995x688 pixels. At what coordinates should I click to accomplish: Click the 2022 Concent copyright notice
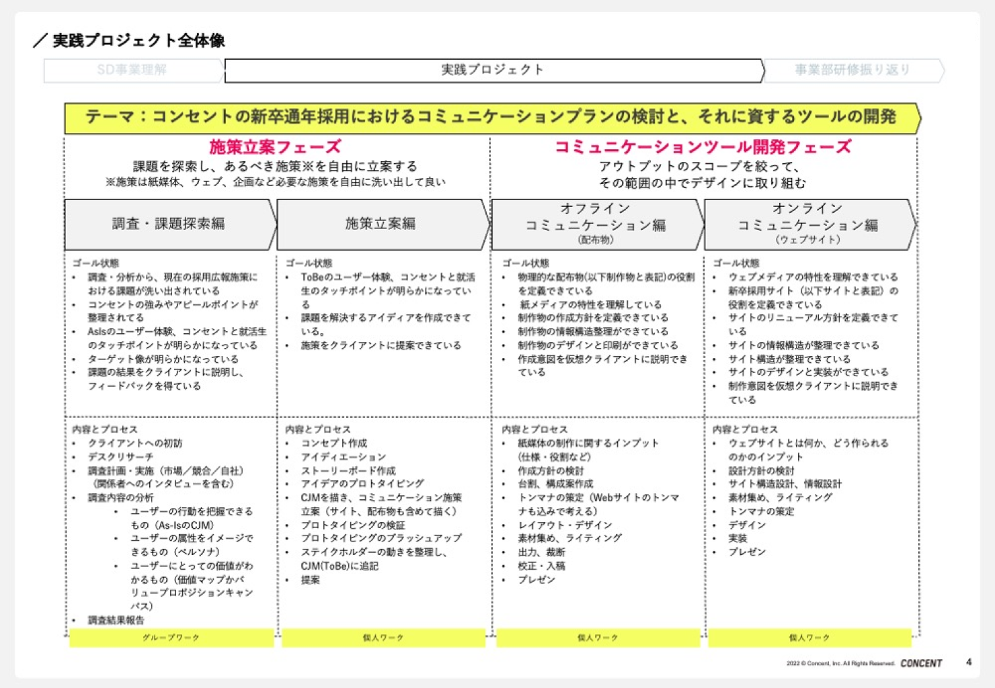(x=840, y=664)
